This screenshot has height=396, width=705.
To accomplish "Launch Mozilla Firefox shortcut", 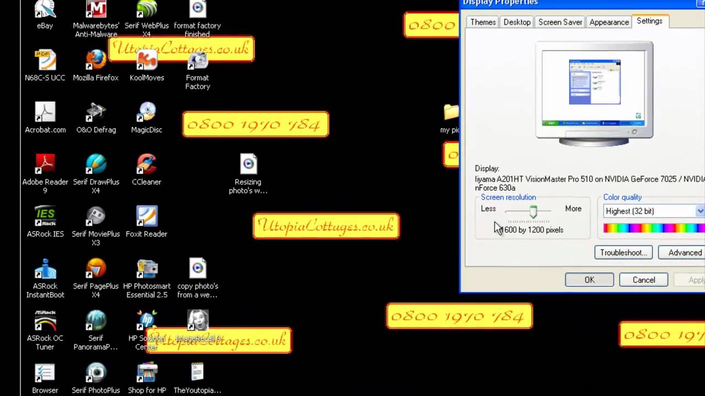I will click(x=96, y=65).
